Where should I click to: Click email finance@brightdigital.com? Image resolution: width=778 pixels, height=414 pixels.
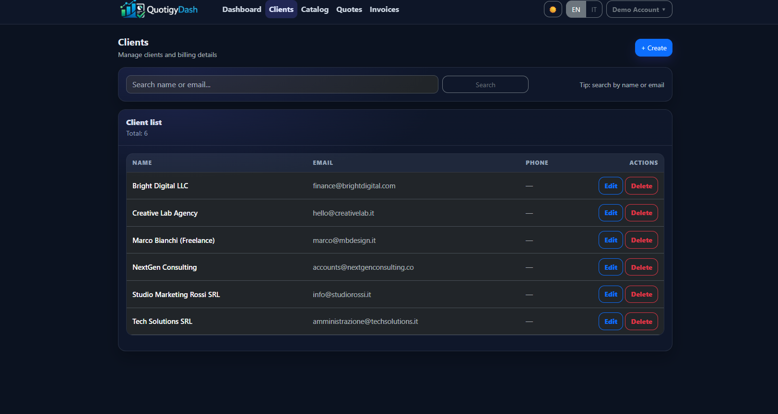[354, 186]
